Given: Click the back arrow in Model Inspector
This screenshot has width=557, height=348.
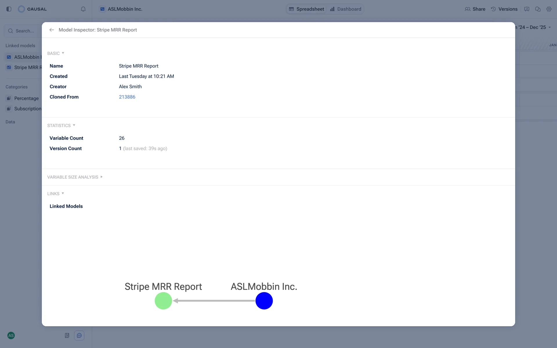Looking at the screenshot, I should click(52, 30).
